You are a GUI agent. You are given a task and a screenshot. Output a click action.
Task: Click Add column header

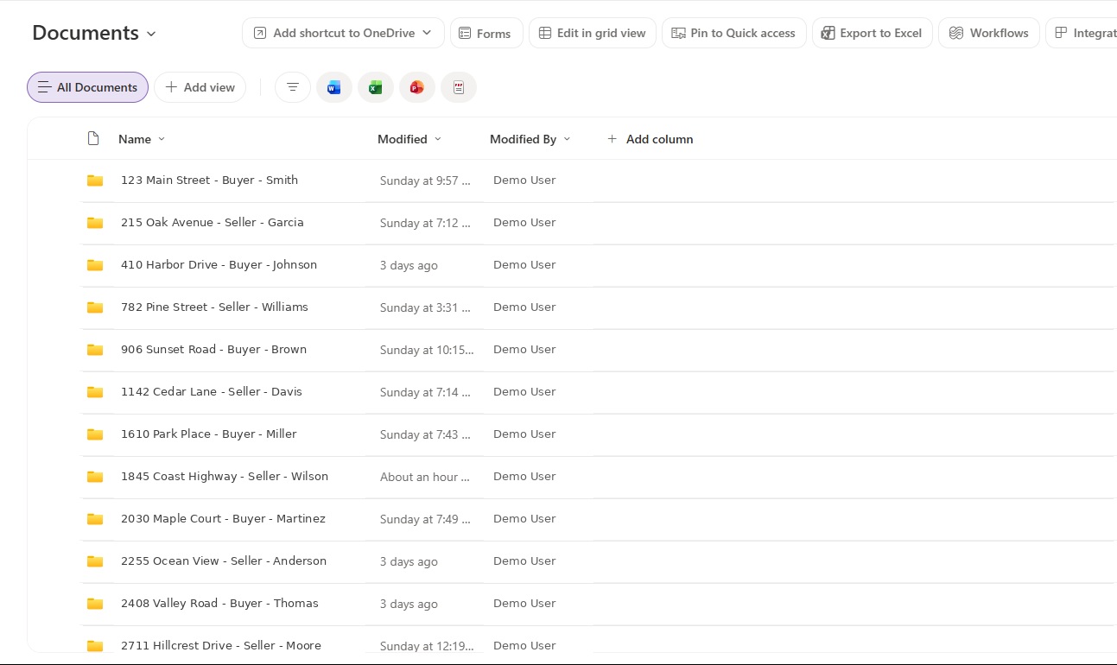pos(650,139)
